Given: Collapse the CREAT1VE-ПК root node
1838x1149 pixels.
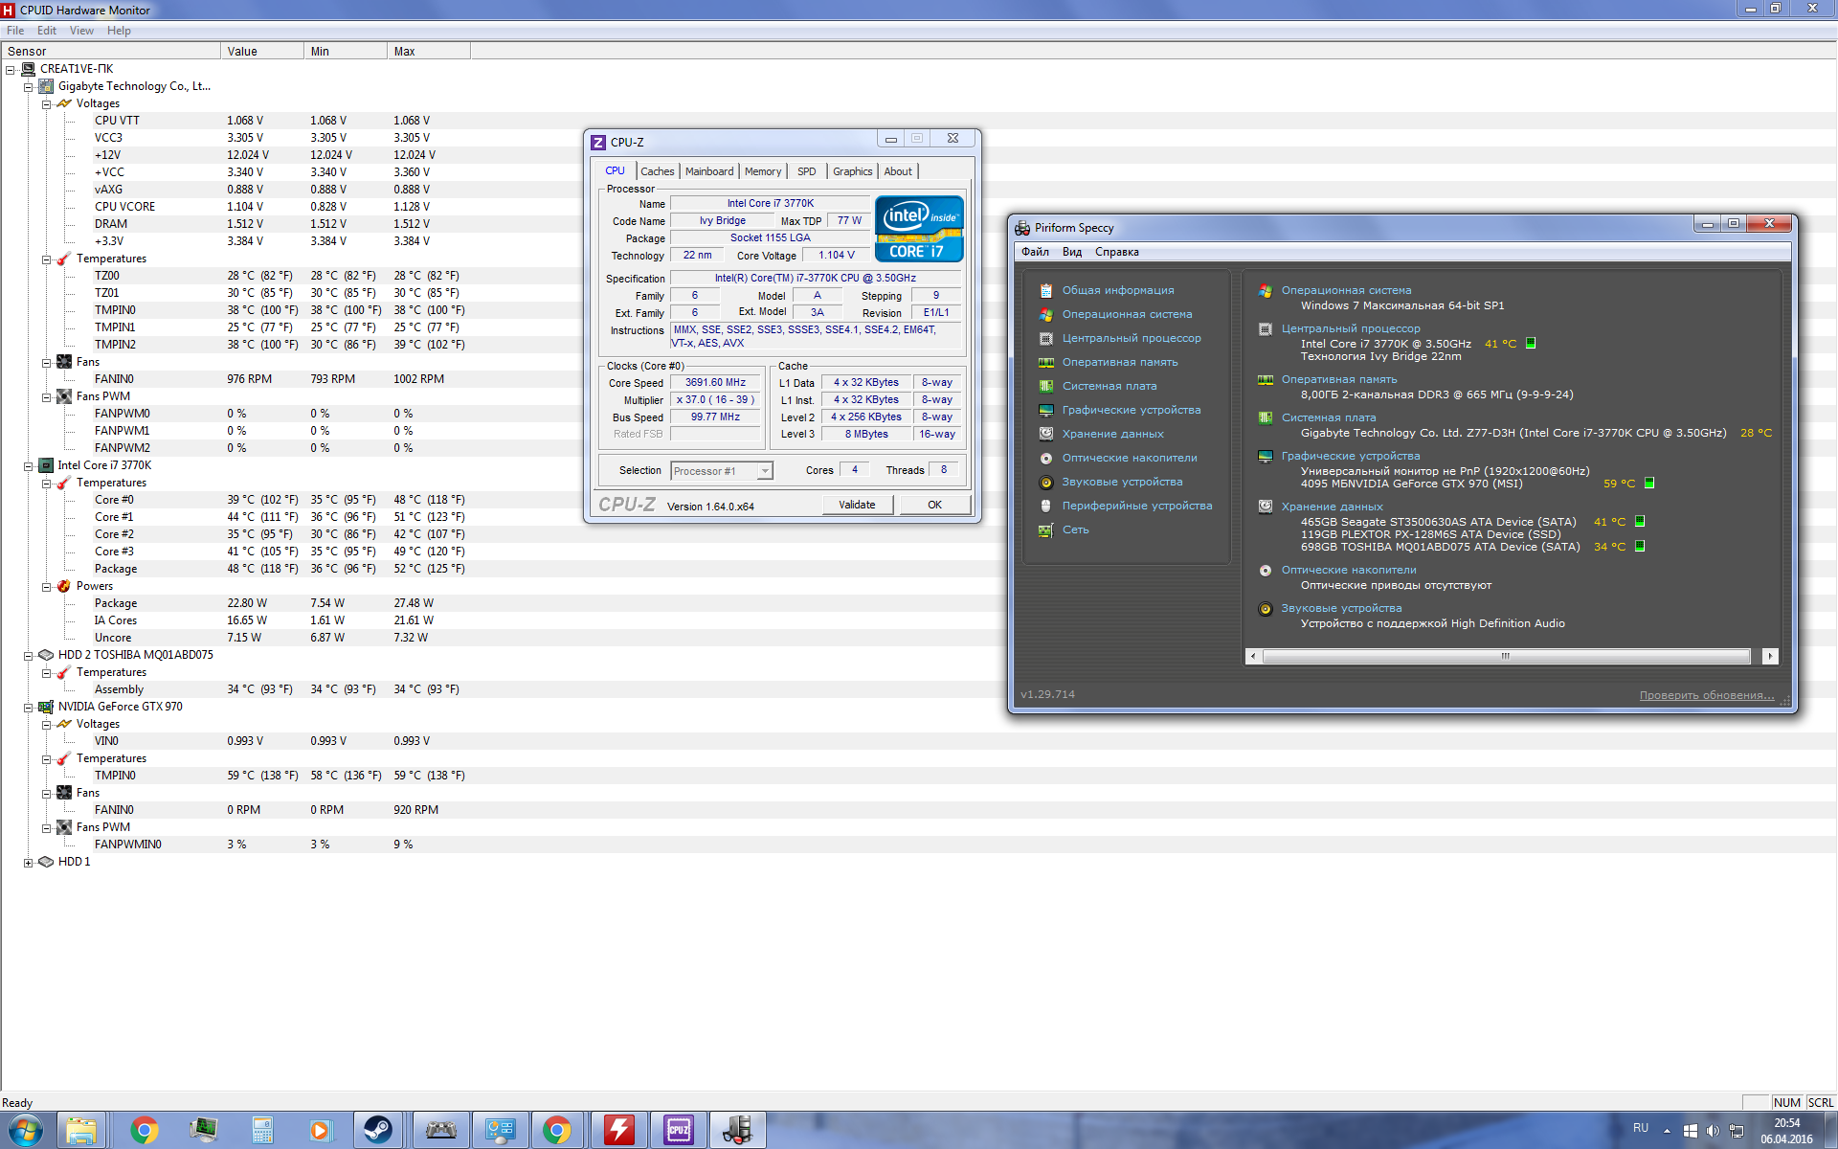Looking at the screenshot, I should pyautogui.click(x=11, y=69).
